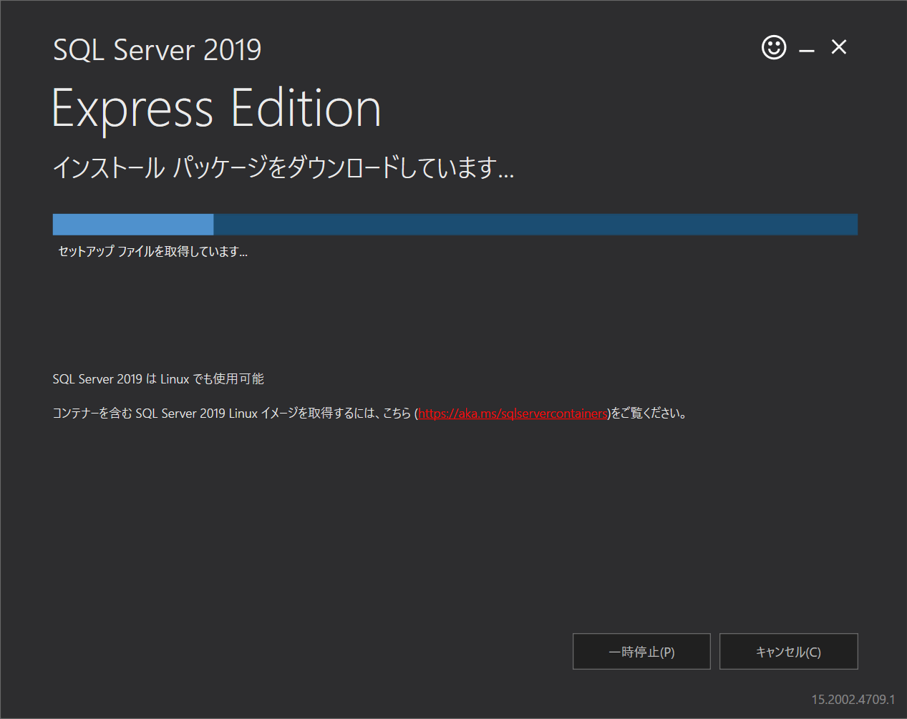Click the インストール パッケージをダウンロードしています heading
This screenshot has height=719, width=907.
pyautogui.click(x=283, y=167)
